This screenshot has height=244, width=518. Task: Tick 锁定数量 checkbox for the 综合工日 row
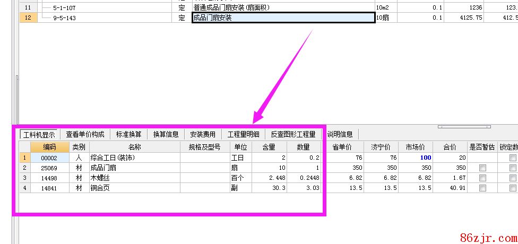513,158
